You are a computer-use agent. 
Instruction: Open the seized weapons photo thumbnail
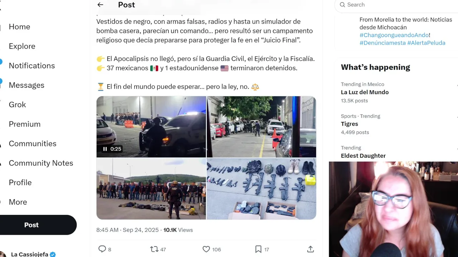262,189
